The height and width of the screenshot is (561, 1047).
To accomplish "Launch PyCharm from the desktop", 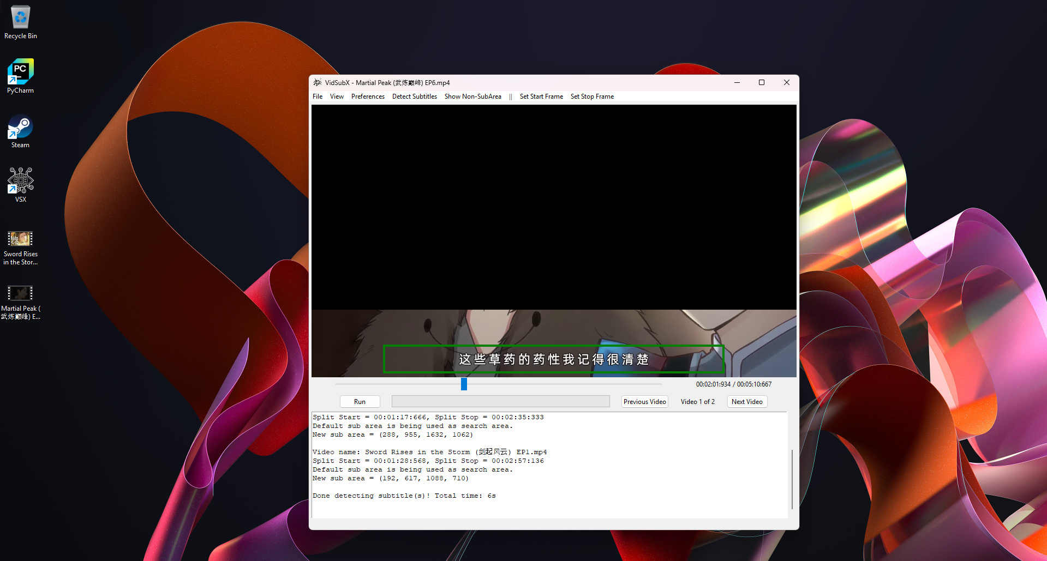I will click(21, 73).
